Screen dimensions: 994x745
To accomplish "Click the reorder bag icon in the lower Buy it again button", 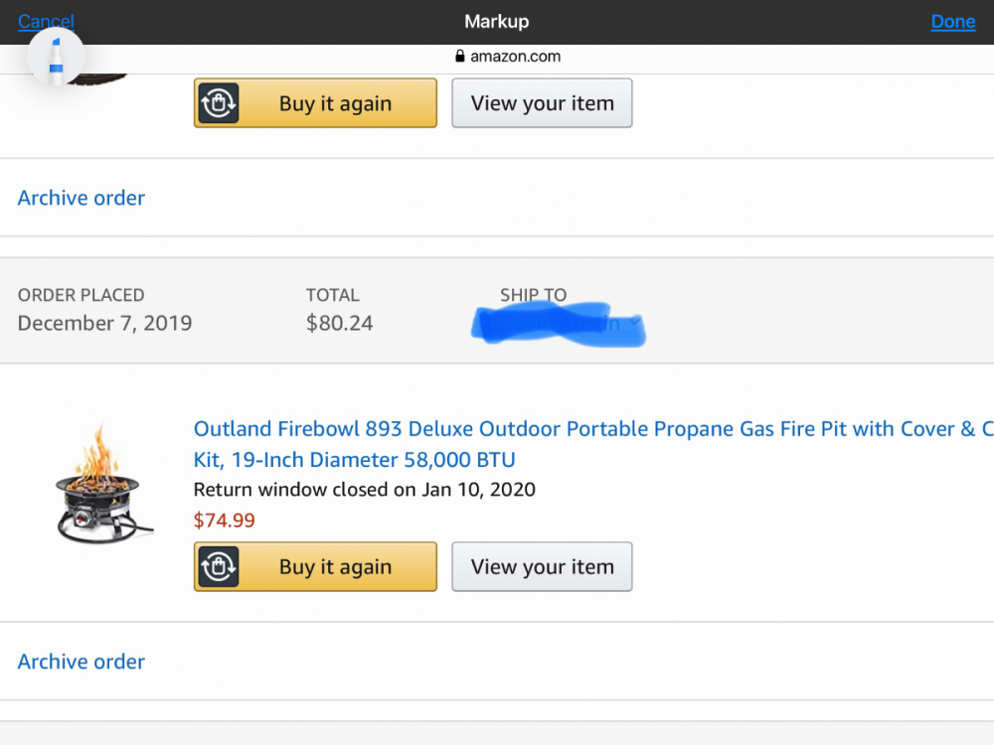I will (x=218, y=567).
